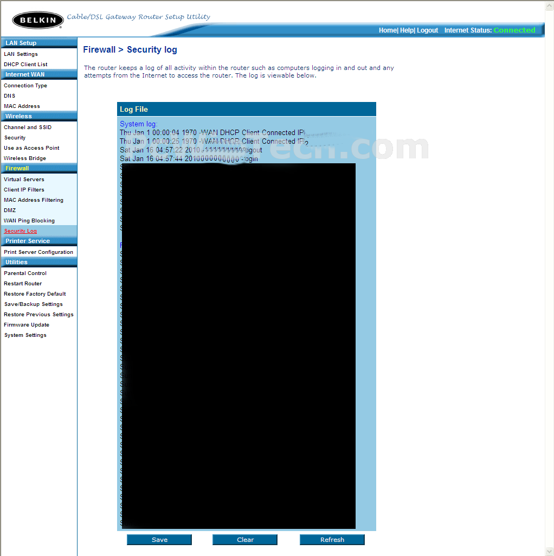Screen dimensions: 554x556
Task: Click the Connected internet status text
Action: 514,30
